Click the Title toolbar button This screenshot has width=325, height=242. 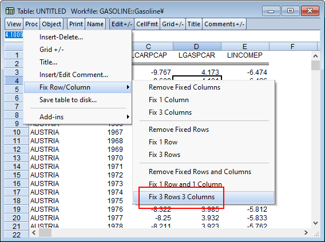tap(193, 24)
